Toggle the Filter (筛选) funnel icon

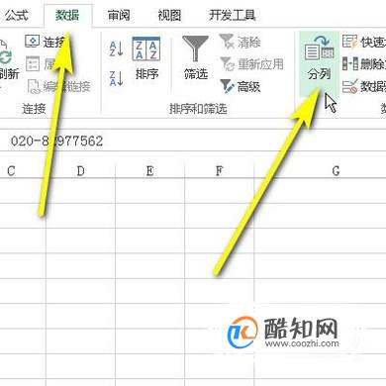coord(195,48)
